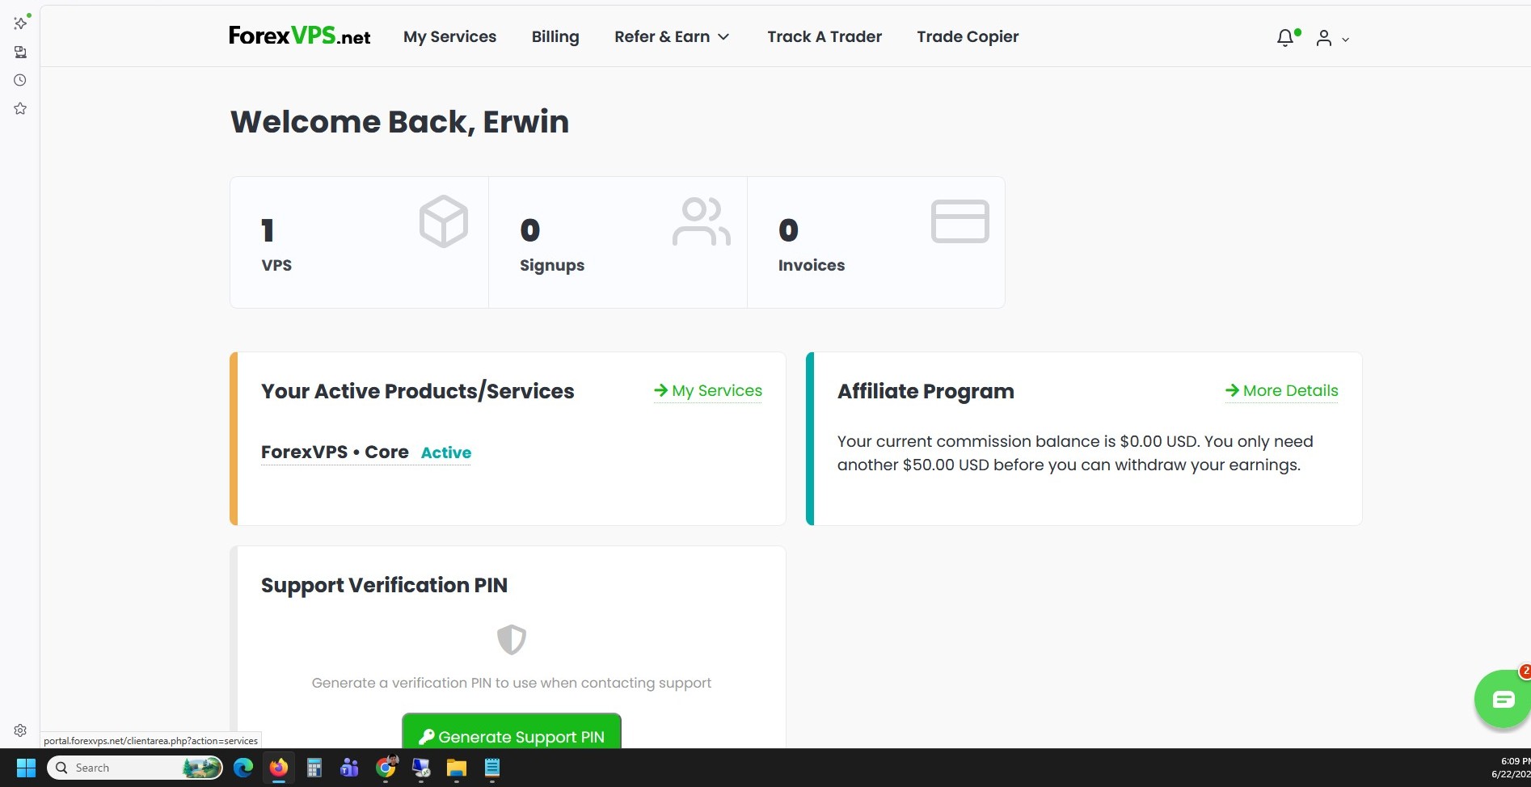This screenshot has height=787, width=1531.
Task: Open the Windows Start menu
Action: click(27, 768)
